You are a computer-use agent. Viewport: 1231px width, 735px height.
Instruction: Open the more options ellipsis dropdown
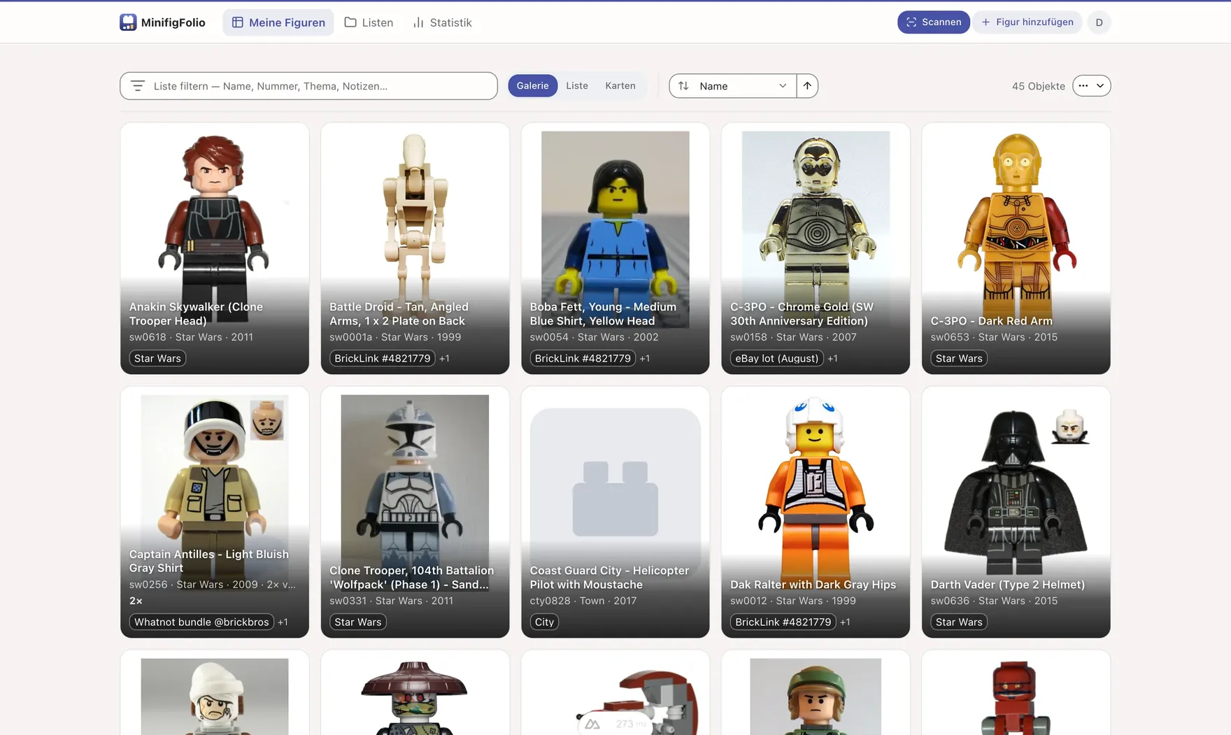pos(1091,85)
